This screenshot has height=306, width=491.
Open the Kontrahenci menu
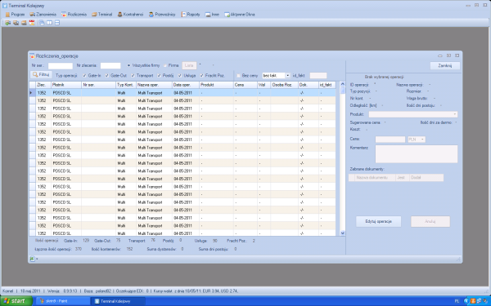pos(130,15)
